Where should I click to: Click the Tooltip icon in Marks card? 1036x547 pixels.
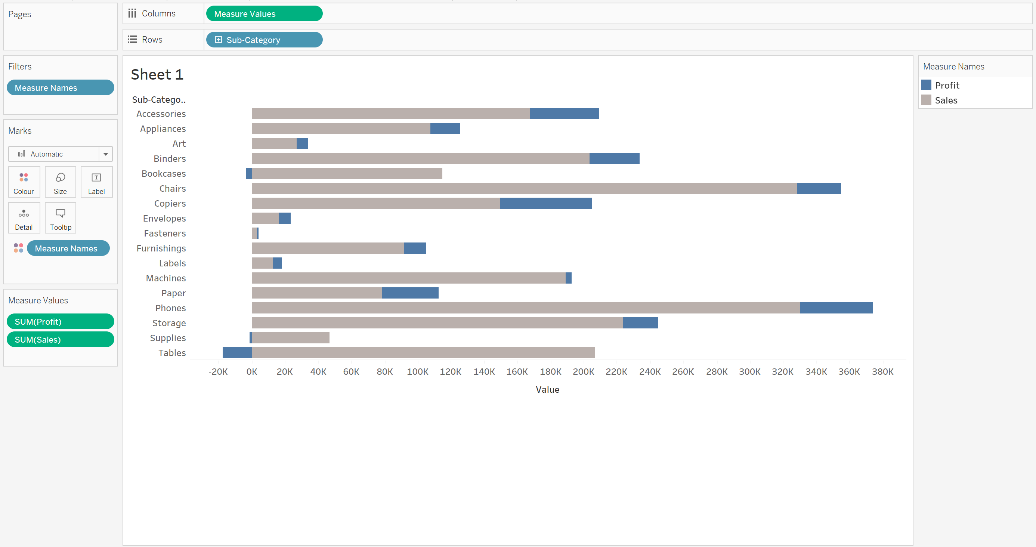60,219
